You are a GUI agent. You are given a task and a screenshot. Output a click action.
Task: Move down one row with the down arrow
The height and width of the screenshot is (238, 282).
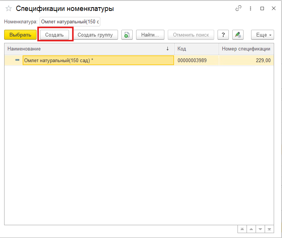260,229
